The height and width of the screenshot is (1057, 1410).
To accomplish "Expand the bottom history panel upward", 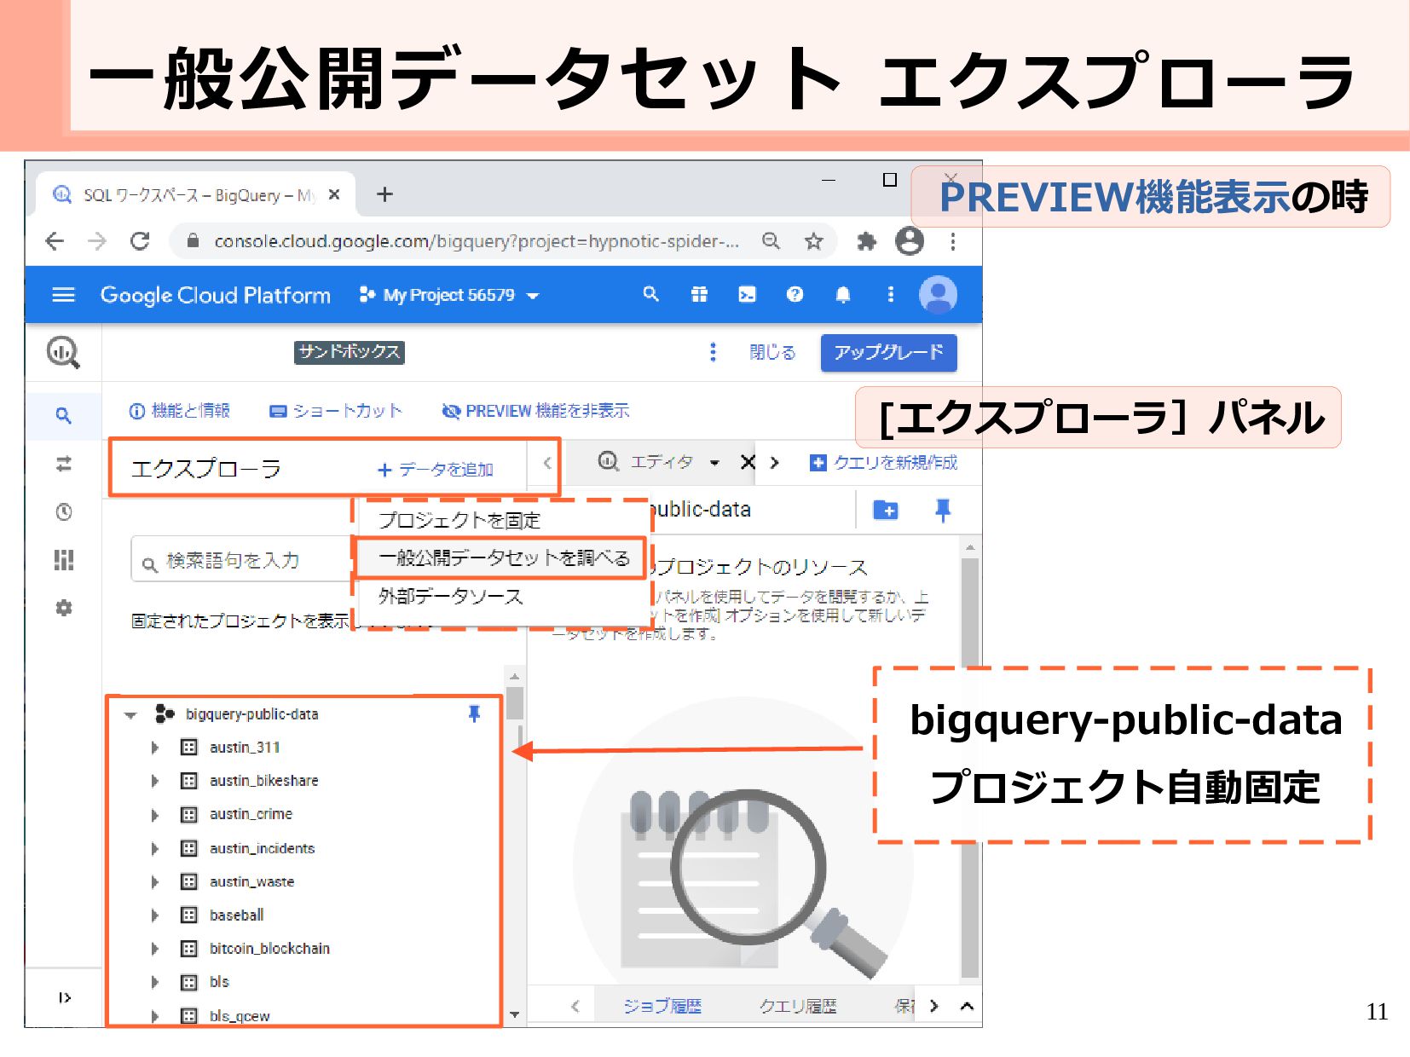I will [967, 1006].
